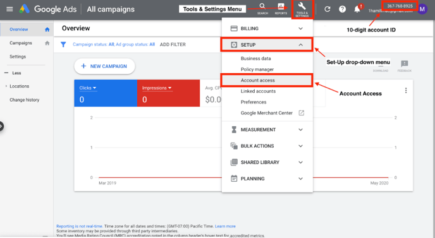Click the refresh icon

tap(328, 9)
